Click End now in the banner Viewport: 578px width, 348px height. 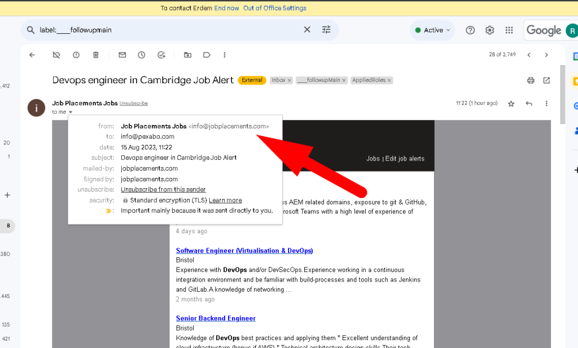click(x=226, y=8)
